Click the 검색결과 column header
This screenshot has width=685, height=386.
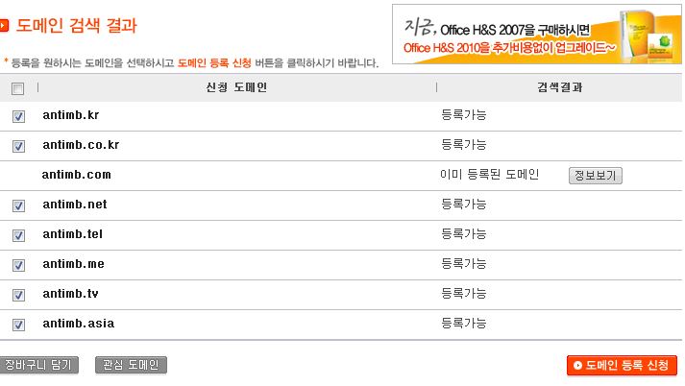coord(559,87)
